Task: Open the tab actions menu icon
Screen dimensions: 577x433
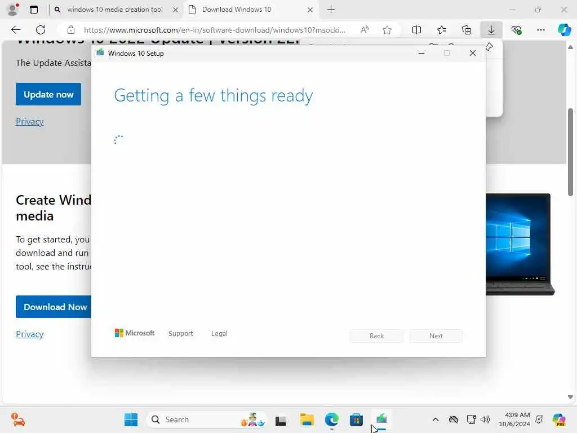Action: 33,10
